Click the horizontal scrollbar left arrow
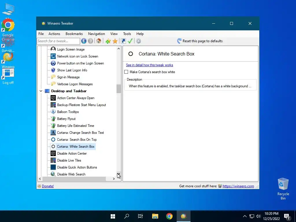This screenshot has width=296, height=222. point(40,179)
